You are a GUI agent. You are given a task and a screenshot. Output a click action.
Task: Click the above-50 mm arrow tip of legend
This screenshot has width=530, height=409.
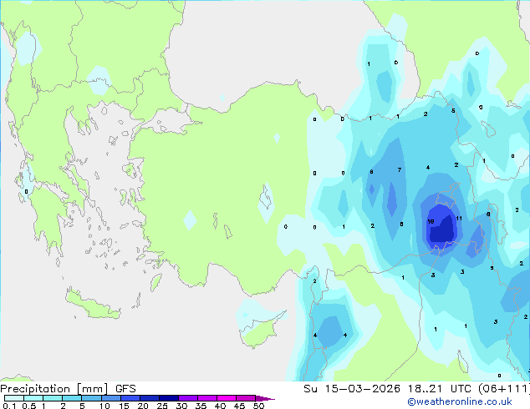point(265,398)
